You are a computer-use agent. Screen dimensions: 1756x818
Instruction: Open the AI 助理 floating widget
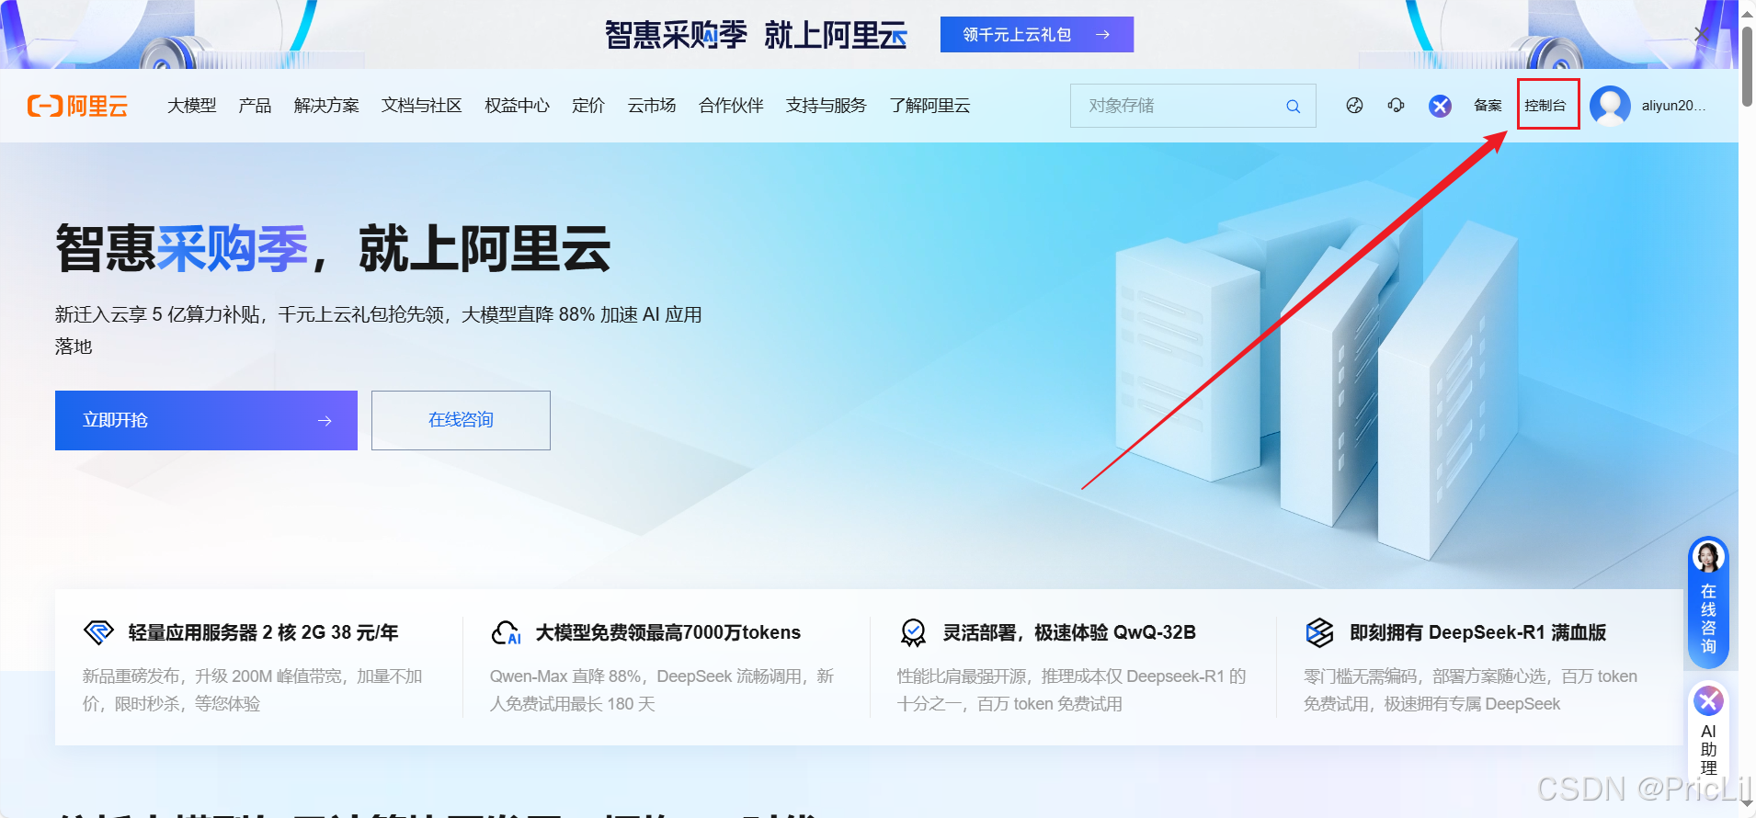(1708, 732)
